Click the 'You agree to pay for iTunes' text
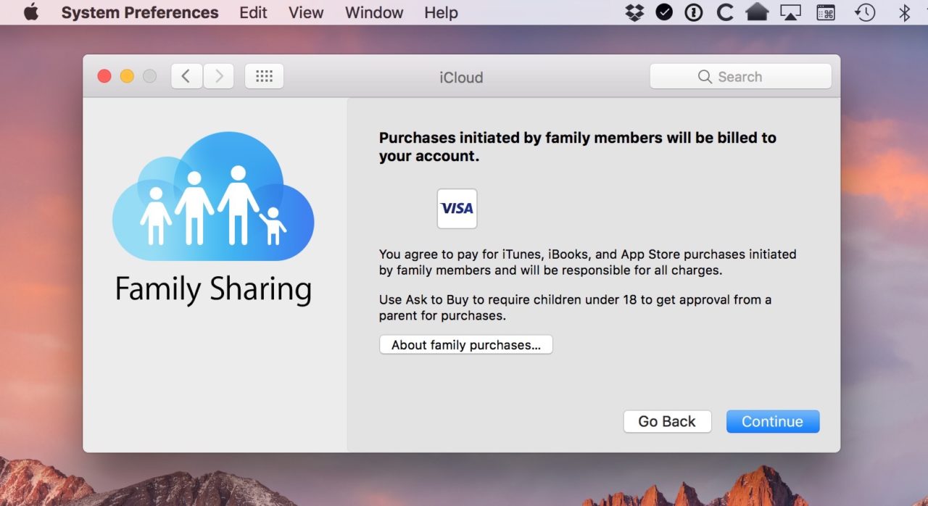Image resolution: width=928 pixels, height=506 pixels. pos(587,262)
